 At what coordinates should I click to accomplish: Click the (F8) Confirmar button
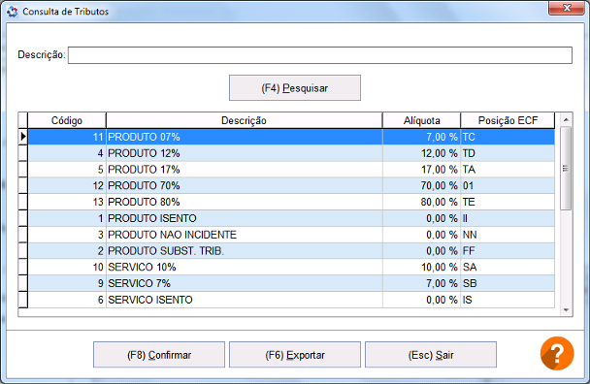click(x=159, y=355)
